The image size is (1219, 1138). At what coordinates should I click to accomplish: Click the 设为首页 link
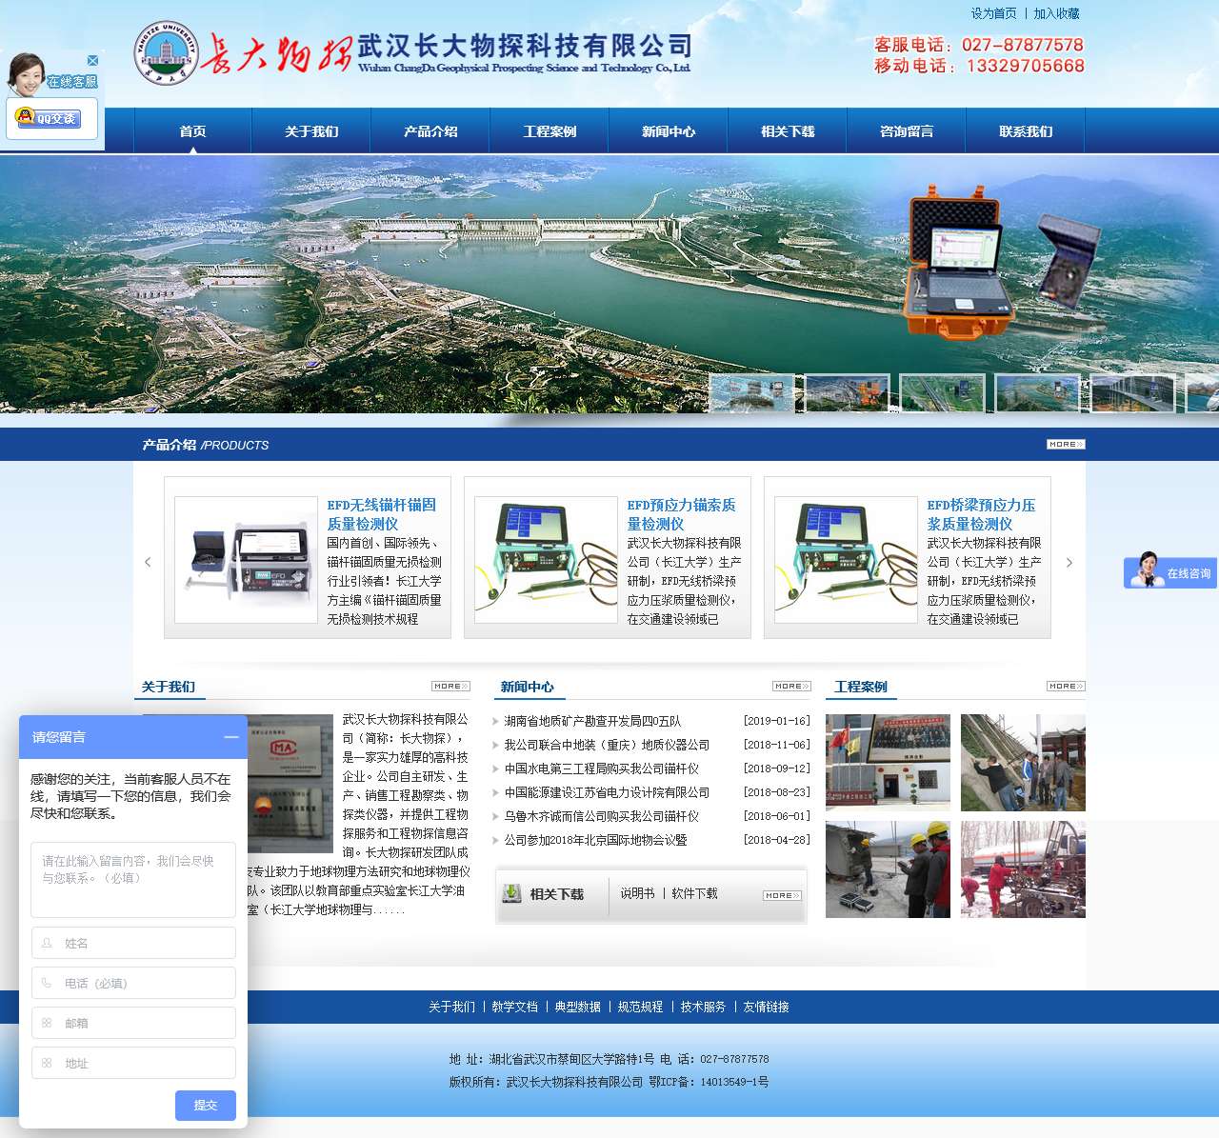tap(993, 13)
